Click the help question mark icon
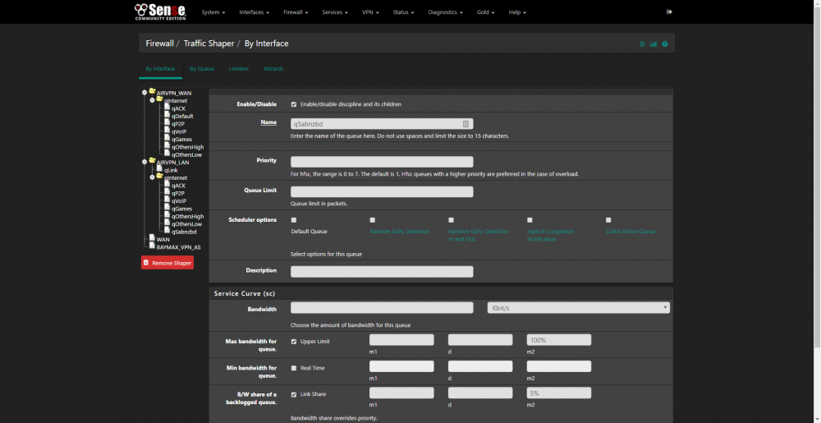Screen dimensions: 821x423 (665, 44)
